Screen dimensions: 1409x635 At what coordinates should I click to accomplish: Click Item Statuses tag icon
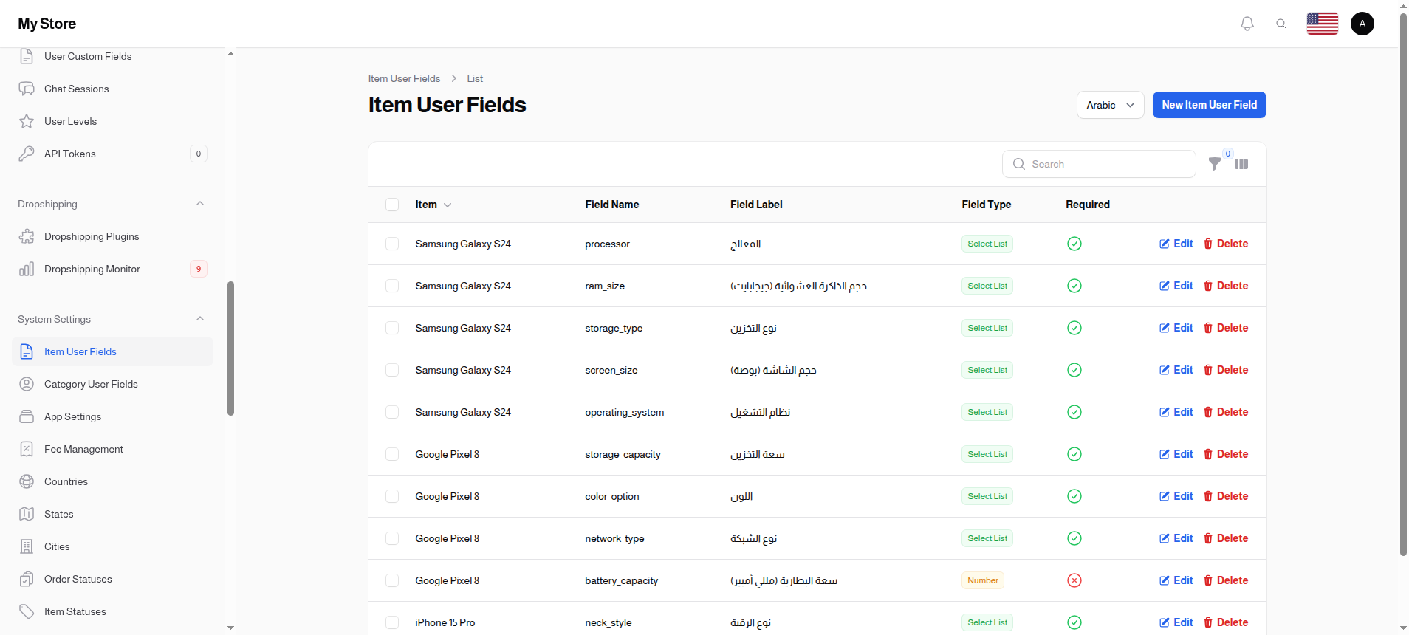click(x=27, y=611)
